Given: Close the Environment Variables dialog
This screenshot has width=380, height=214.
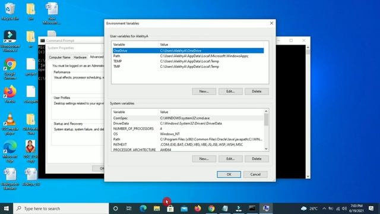Looking at the screenshot, I should pos(271,23).
